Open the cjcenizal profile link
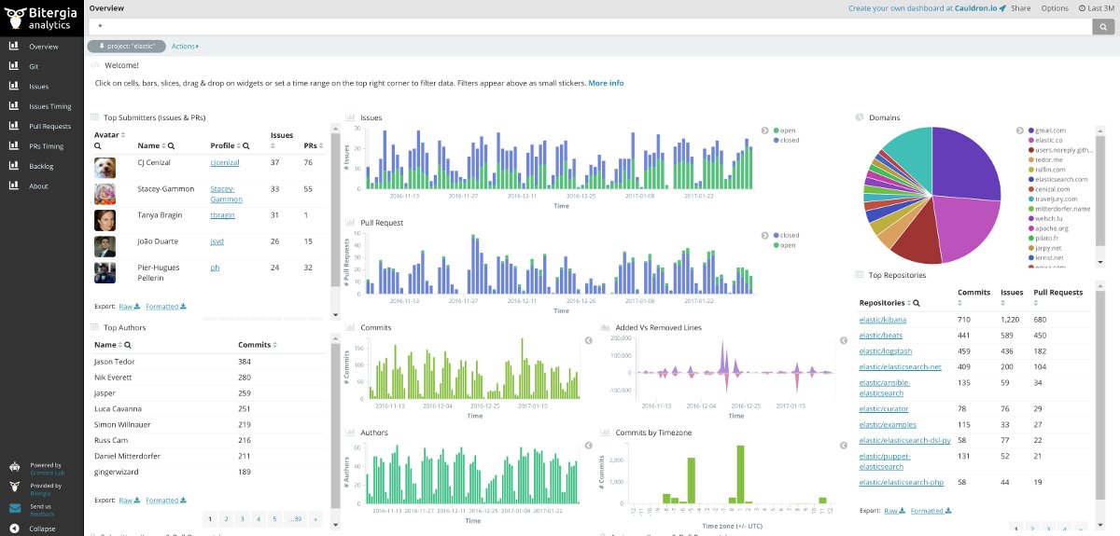 225,162
